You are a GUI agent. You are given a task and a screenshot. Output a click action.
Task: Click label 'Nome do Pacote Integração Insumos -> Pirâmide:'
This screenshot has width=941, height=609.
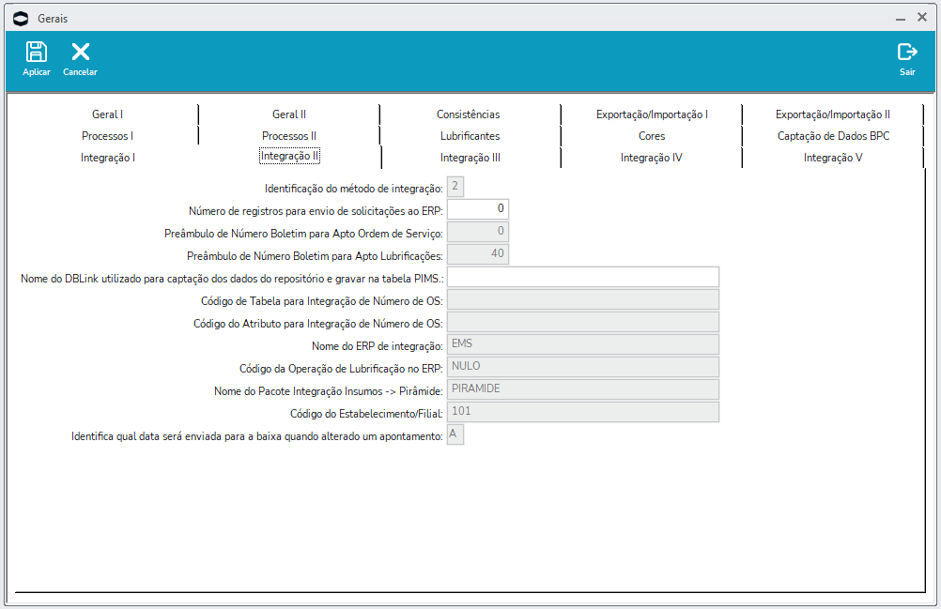(329, 390)
